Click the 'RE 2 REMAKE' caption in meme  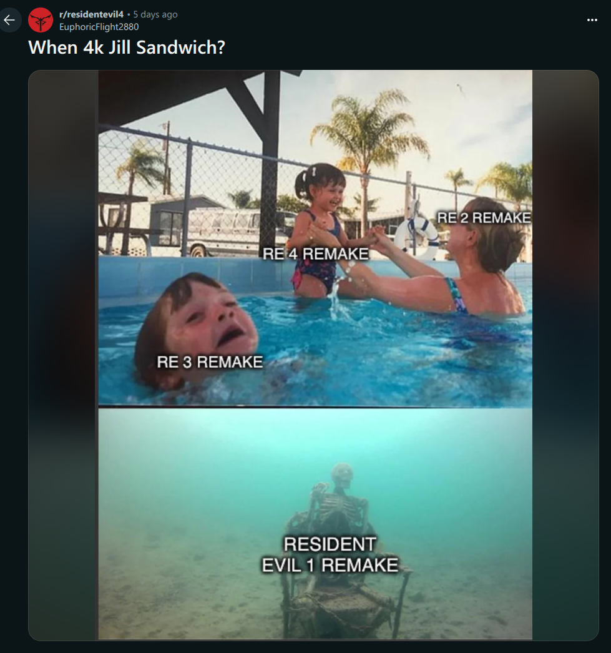[484, 217]
